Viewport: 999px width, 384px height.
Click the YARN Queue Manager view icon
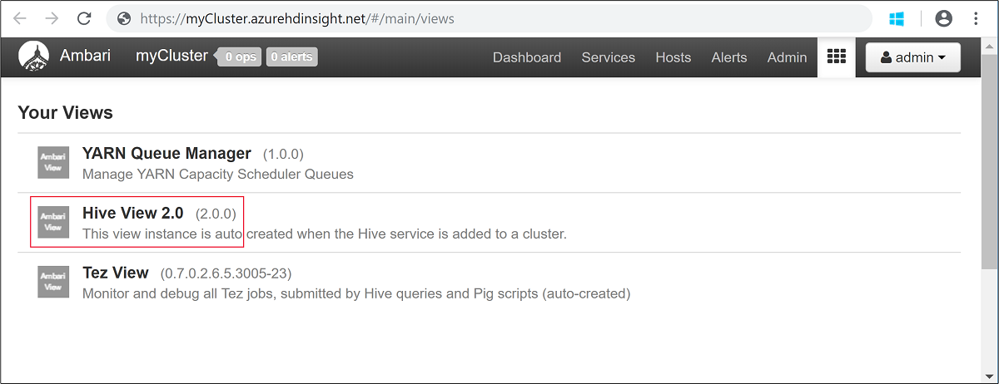coord(53,162)
